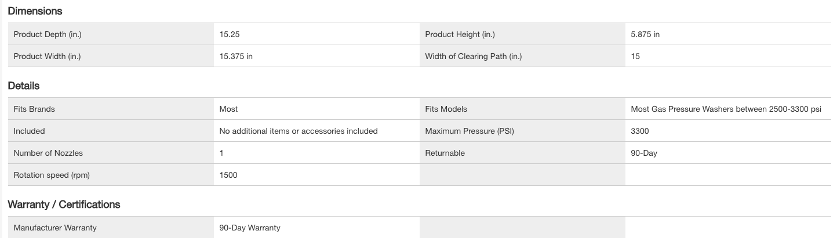This screenshot has width=837, height=238.
Task: Click the Returnable 90-Day value
Action: click(643, 153)
